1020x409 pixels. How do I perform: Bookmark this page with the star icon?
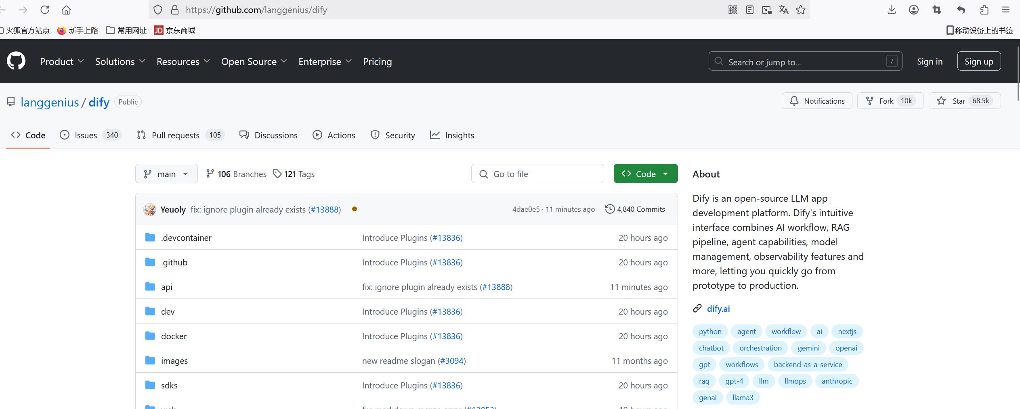point(801,10)
